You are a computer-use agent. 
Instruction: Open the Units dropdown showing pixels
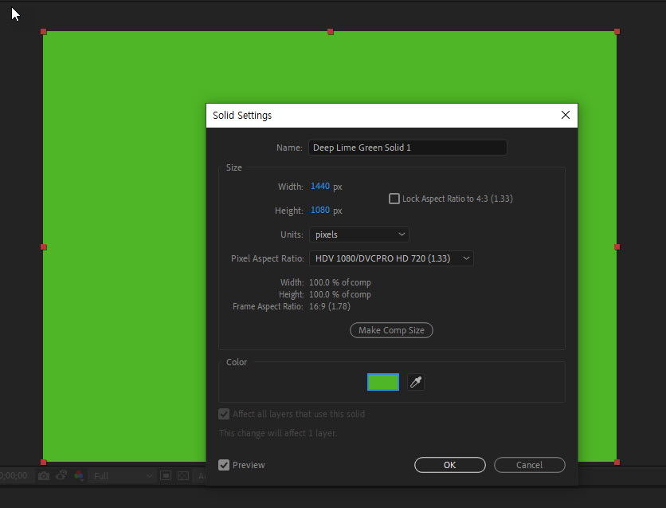click(359, 234)
